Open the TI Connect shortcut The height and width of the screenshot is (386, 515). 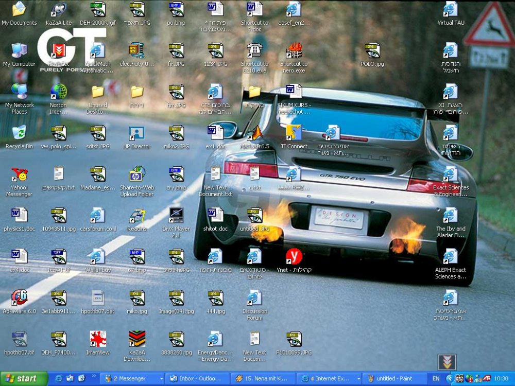(x=294, y=133)
